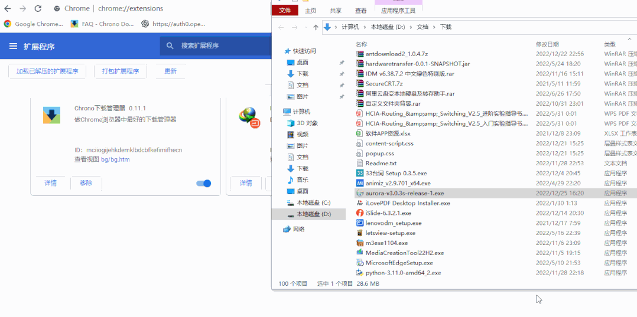This screenshot has width=637, height=317.
Task: Select SecureCRT.7z file
Action: pos(384,84)
